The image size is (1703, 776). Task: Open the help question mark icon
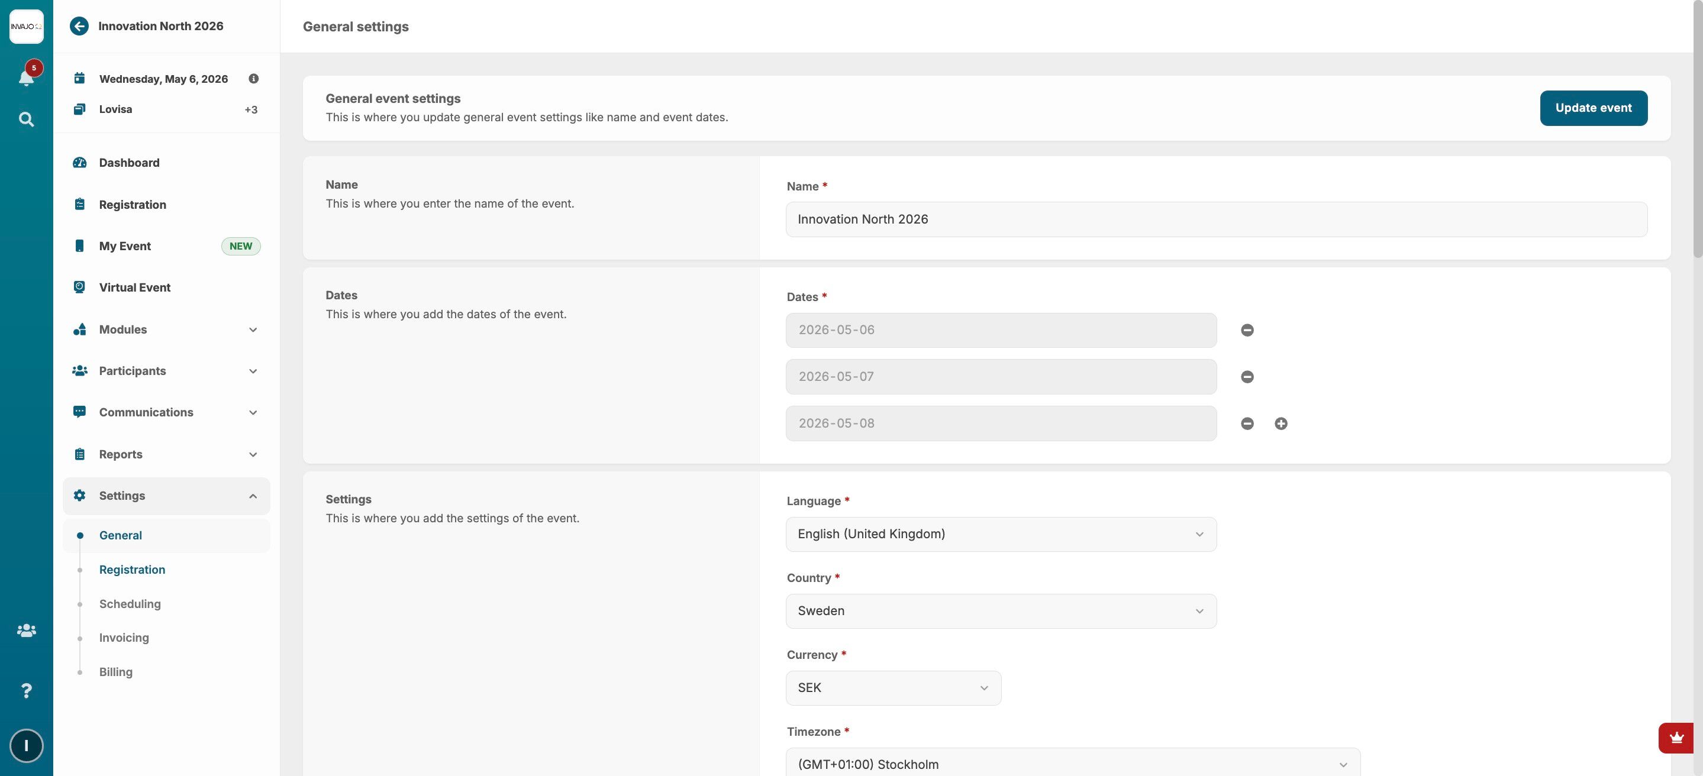[x=26, y=691]
